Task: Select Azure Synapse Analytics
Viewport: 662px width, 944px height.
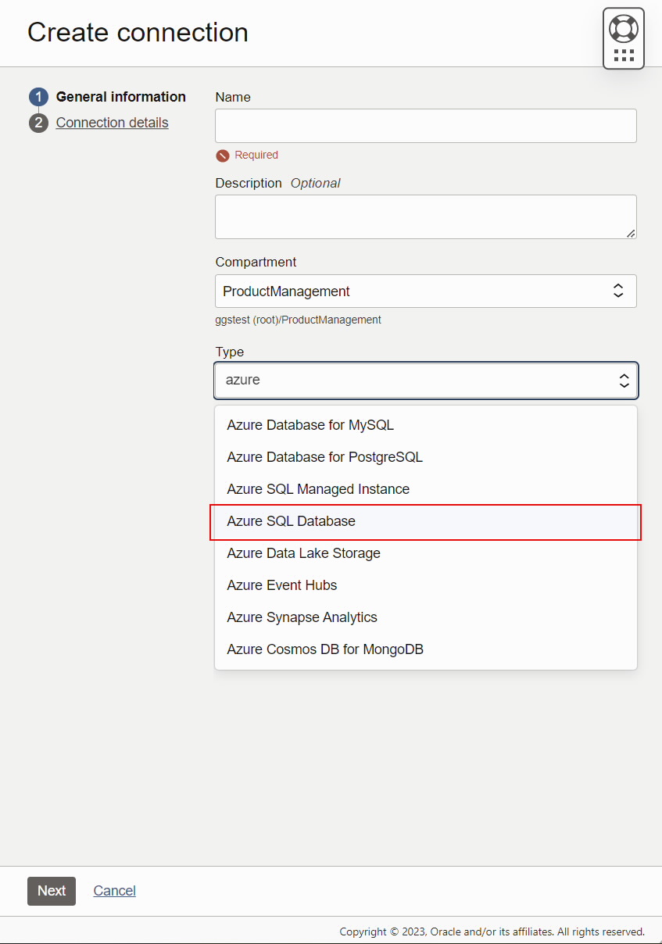Action: [302, 617]
